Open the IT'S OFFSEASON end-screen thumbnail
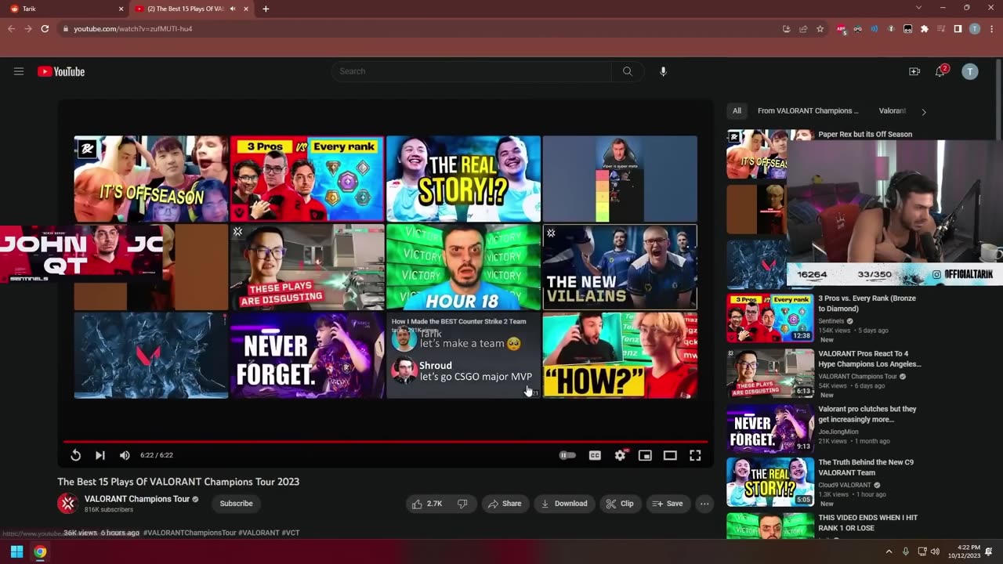This screenshot has height=564, width=1003. (151, 179)
